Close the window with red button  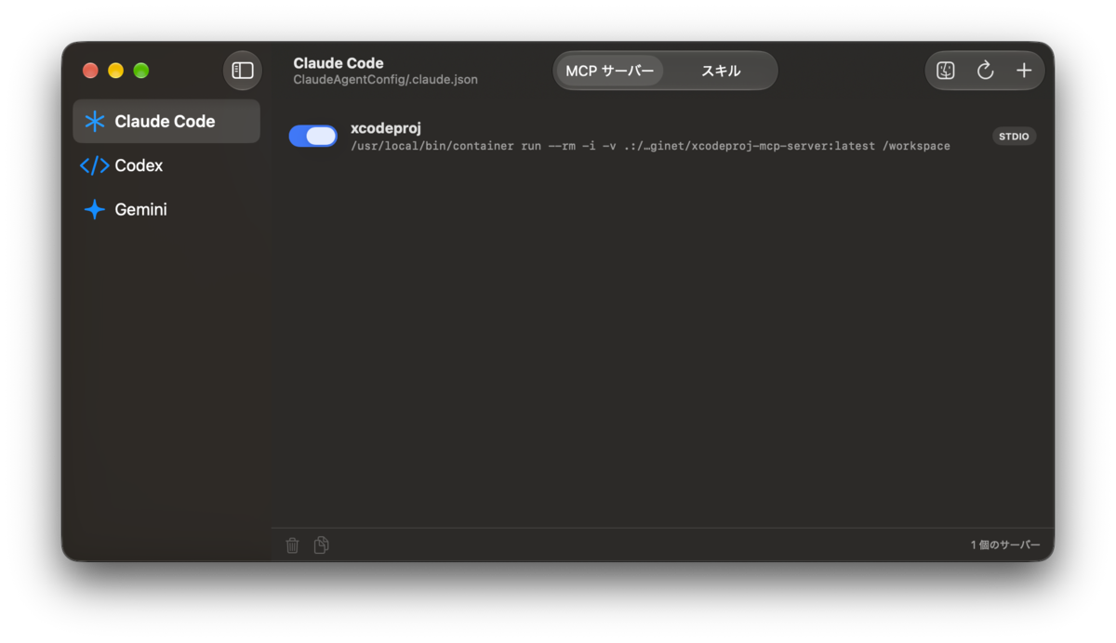point(90,71)
